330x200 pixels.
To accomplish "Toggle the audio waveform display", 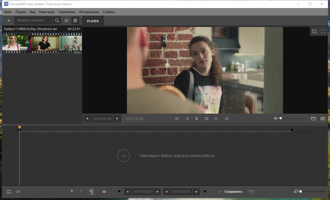I will 18,192.
